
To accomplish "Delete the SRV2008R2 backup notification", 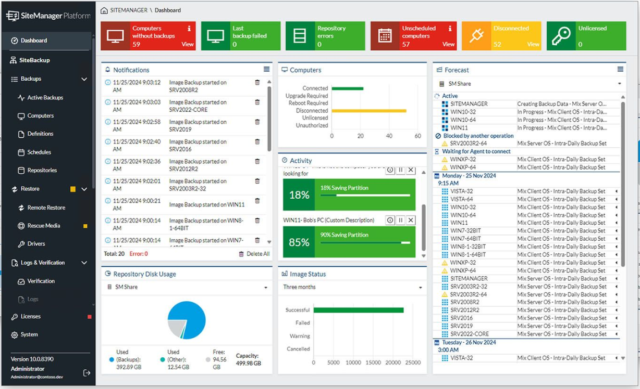I will [x=257, y=82].
